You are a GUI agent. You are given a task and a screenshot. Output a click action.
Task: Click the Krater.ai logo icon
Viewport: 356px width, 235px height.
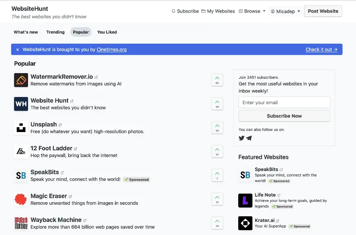point(245,223)
